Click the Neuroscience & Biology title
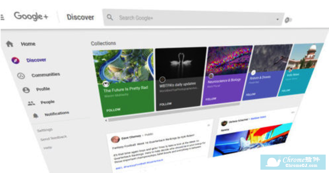The width and height of the screenshot is (329, 173). tap(224, 81)
